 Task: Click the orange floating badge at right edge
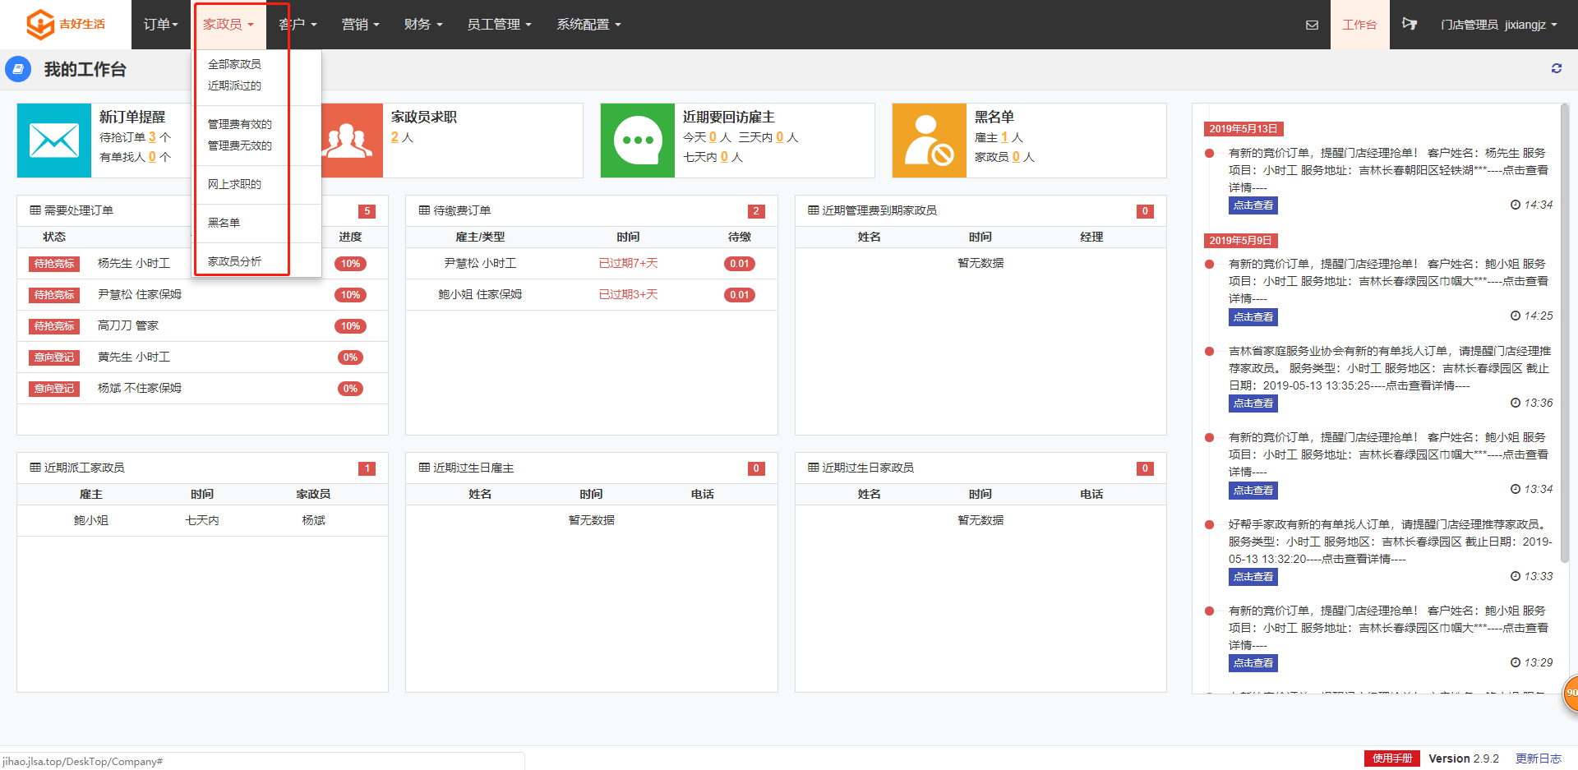pos(1570,694)
